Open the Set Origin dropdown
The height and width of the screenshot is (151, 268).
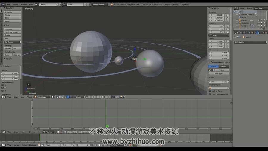(13, 42)
